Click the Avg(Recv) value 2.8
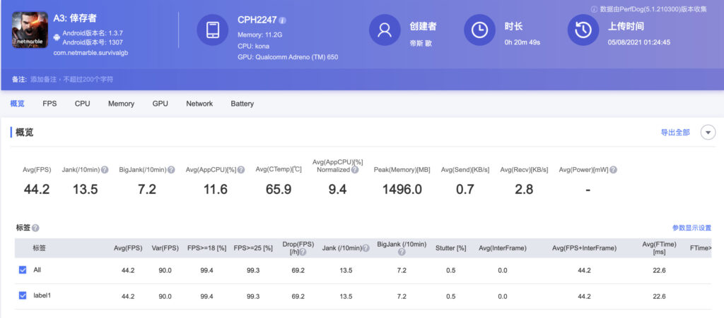Screen dimensions: 724x318 [x=524, y=189]
